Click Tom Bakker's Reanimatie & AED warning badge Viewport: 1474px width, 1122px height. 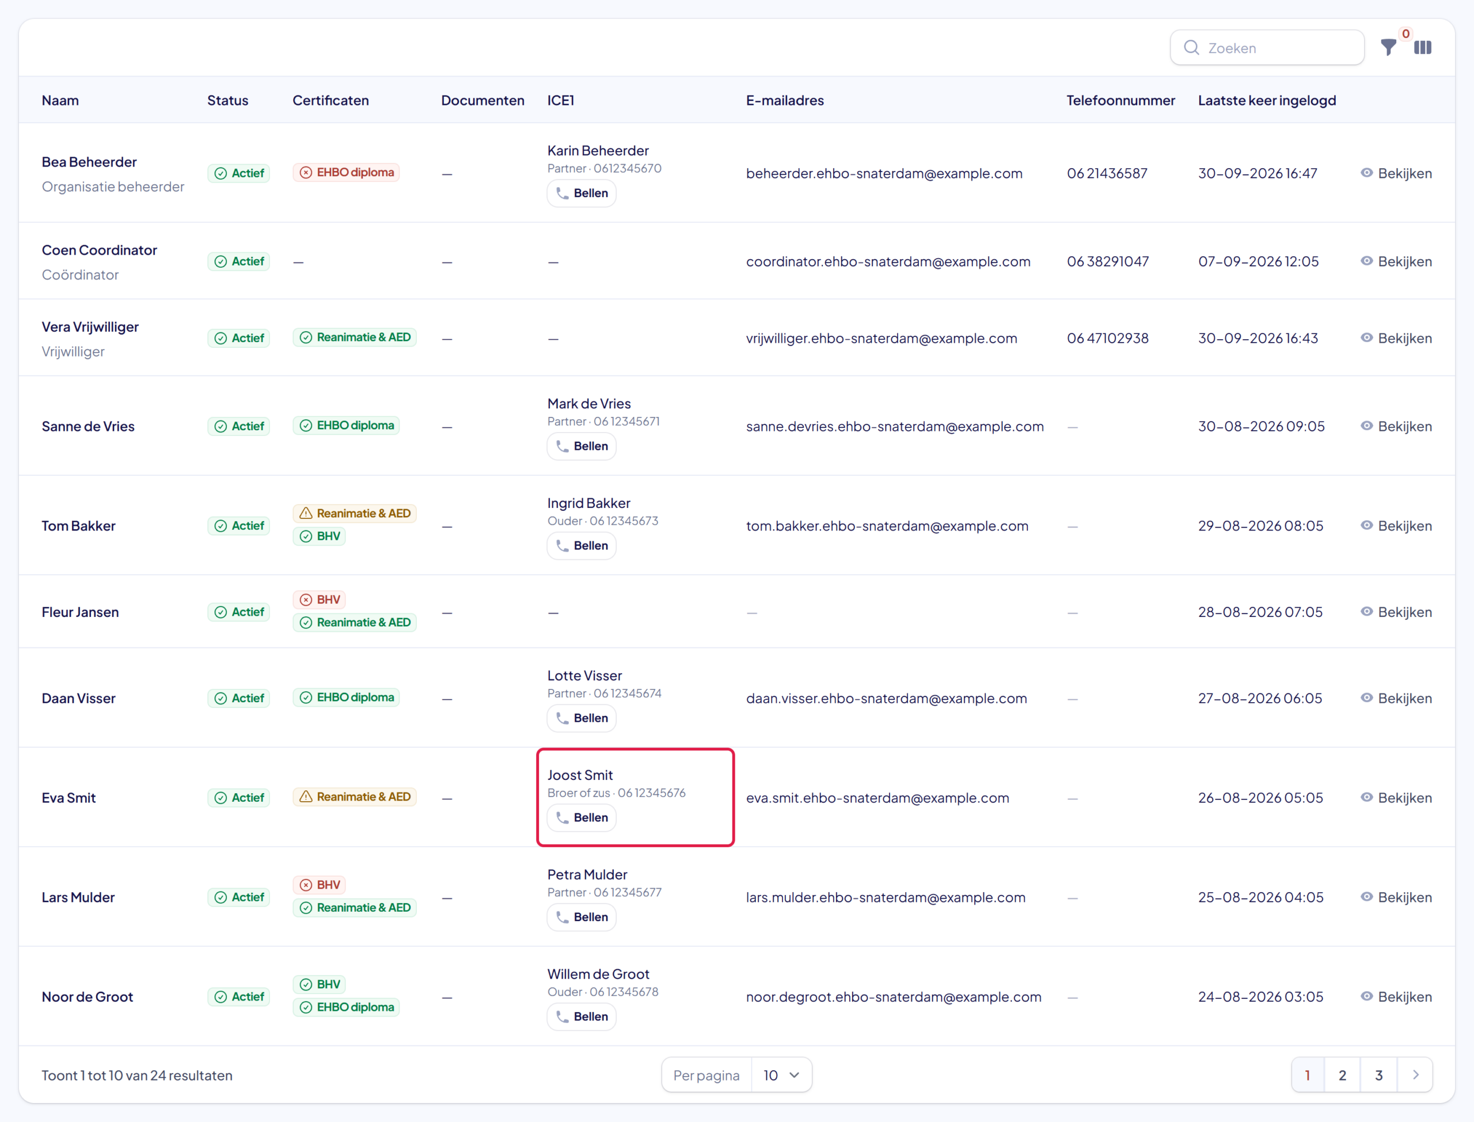(x=355, y=514)
